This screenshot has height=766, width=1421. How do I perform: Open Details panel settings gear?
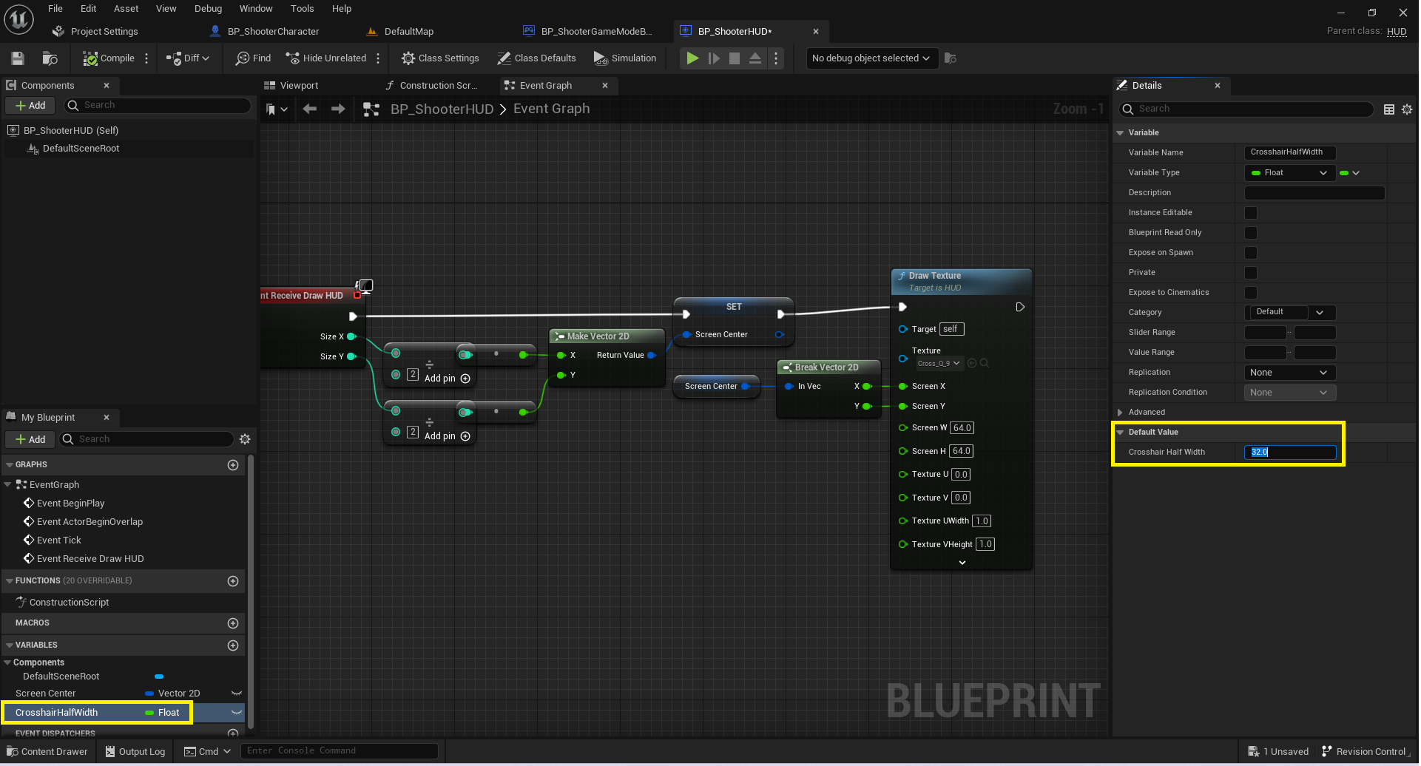[x=1407, y=109]
